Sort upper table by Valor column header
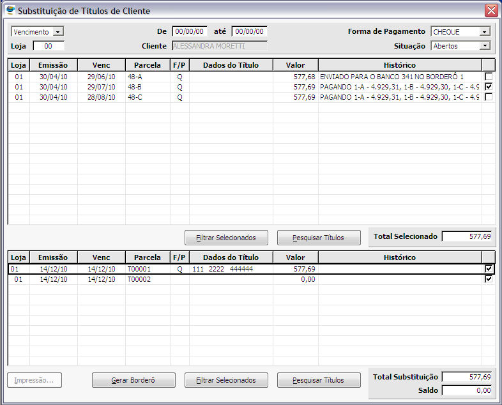Viewport: 502px width, 405px height. coord(295,65)
